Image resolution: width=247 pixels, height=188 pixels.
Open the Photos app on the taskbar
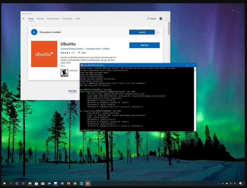(56, 183)
